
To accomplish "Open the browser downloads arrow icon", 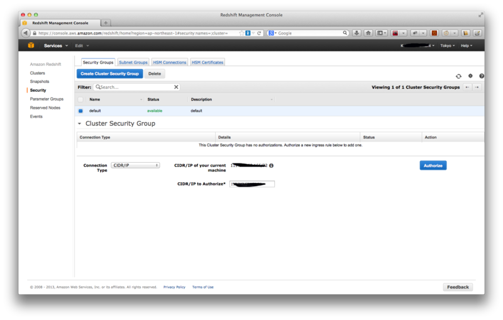I will tap(357, 33).
